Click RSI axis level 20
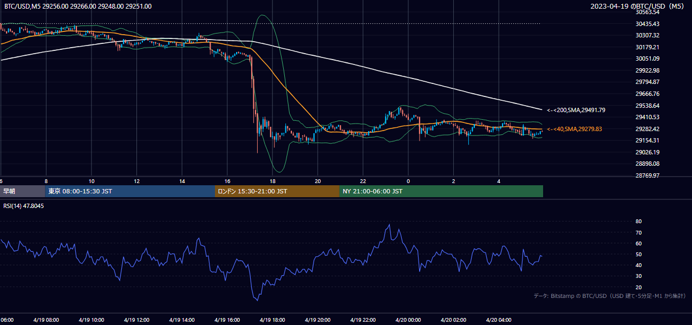Screen dimensions: 692x325 pyautogui.click(x=639, y=287)
